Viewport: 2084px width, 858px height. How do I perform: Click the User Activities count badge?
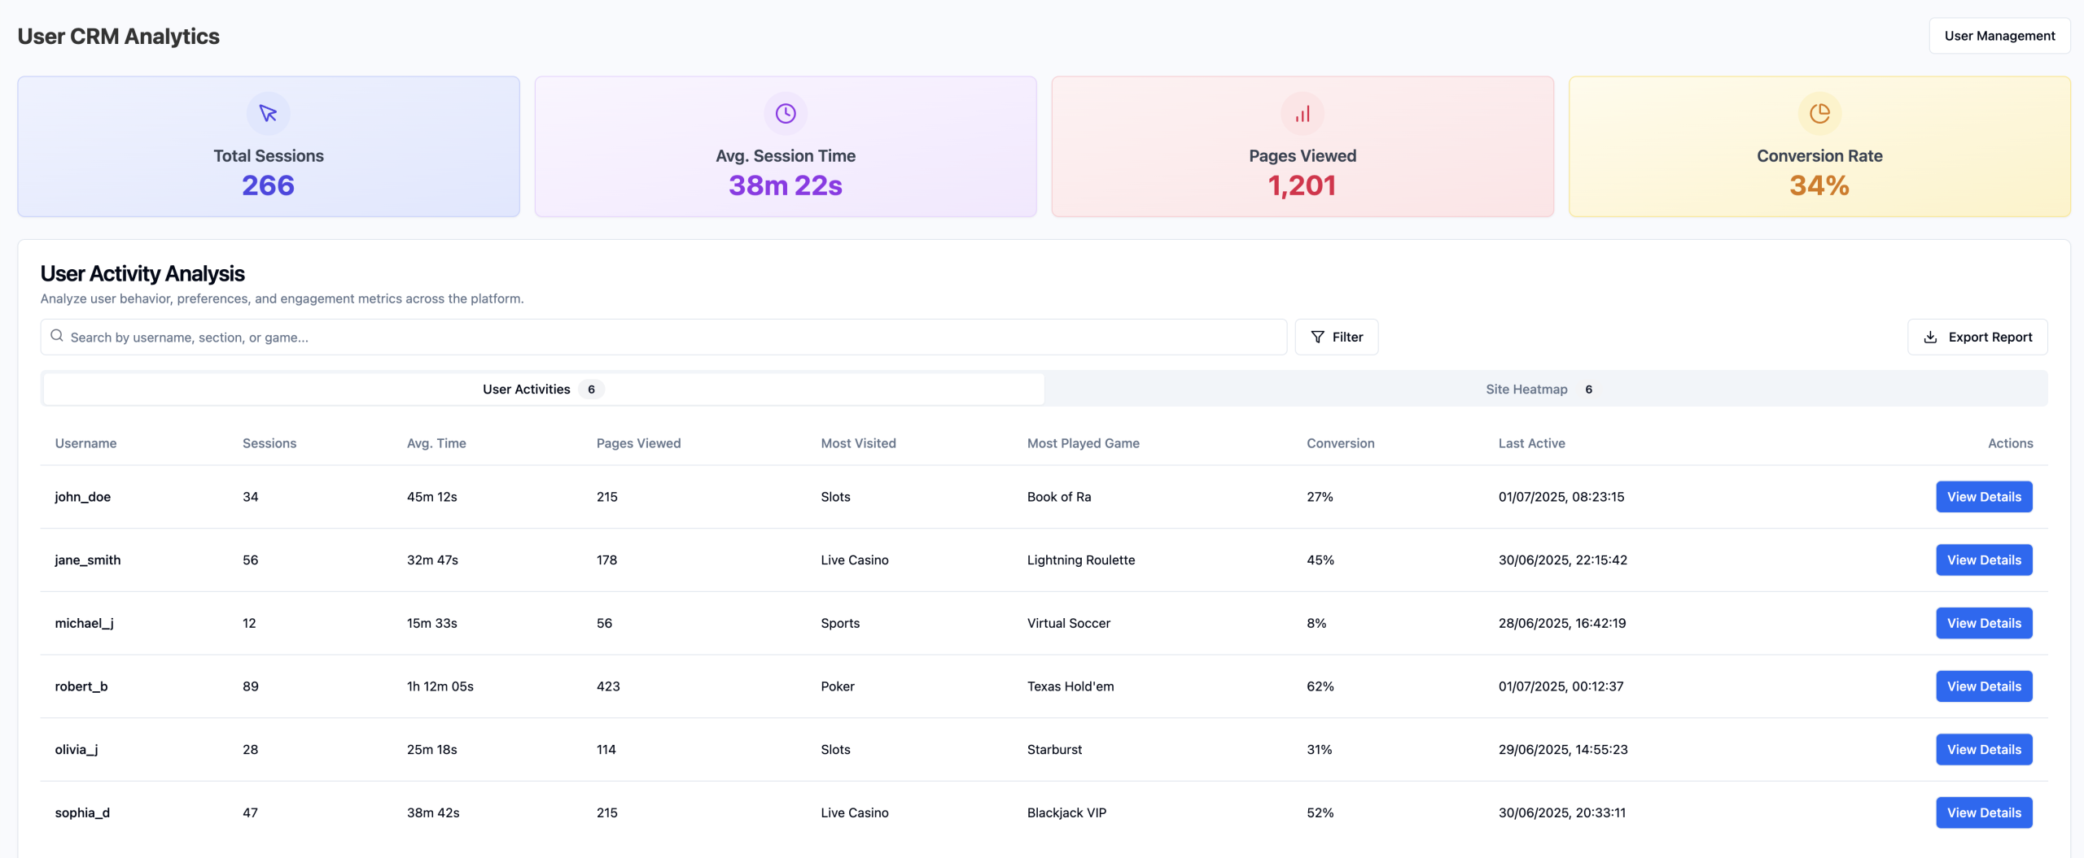pyautogui.click(x=592, y=389)
